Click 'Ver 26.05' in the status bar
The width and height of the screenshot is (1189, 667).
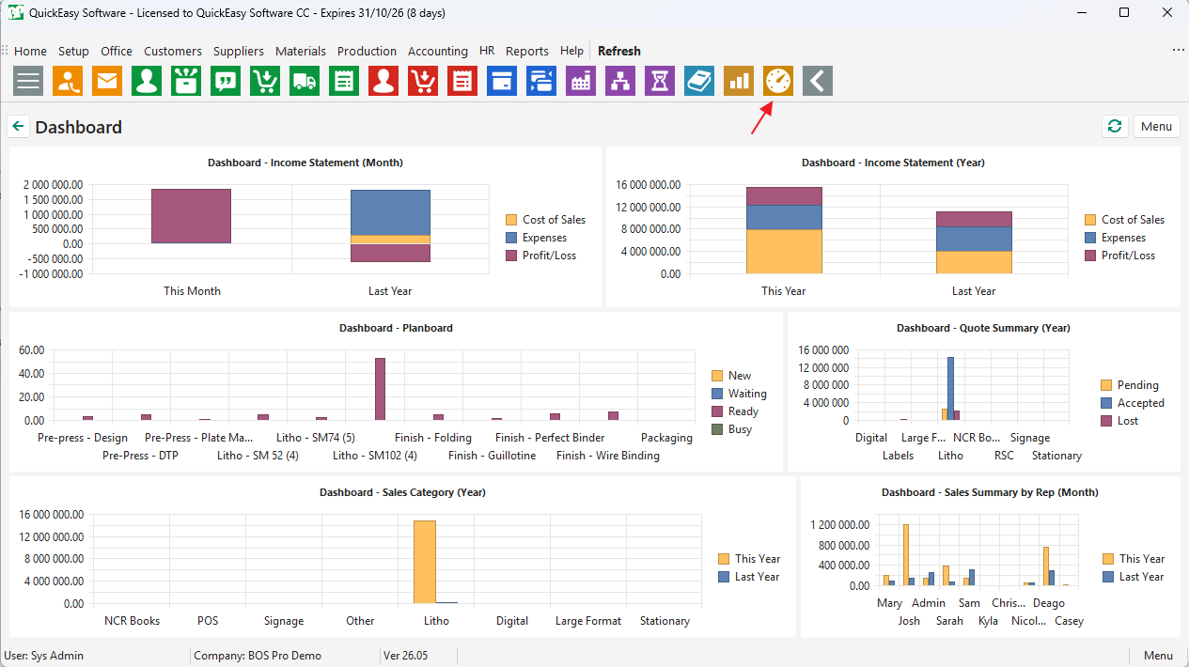tap(406, 655)
